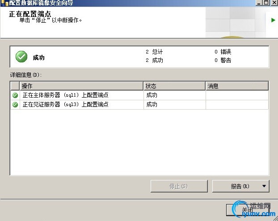Click the blank header cell left of 操作
This screenshot has width=278, height=221.
(15, 86)
